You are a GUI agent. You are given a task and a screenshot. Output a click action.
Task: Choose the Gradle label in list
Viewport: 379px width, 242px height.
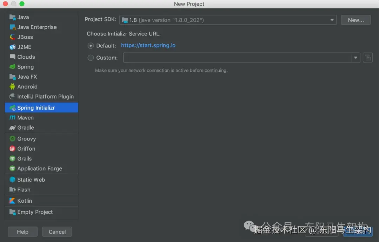tap(26, 127)
